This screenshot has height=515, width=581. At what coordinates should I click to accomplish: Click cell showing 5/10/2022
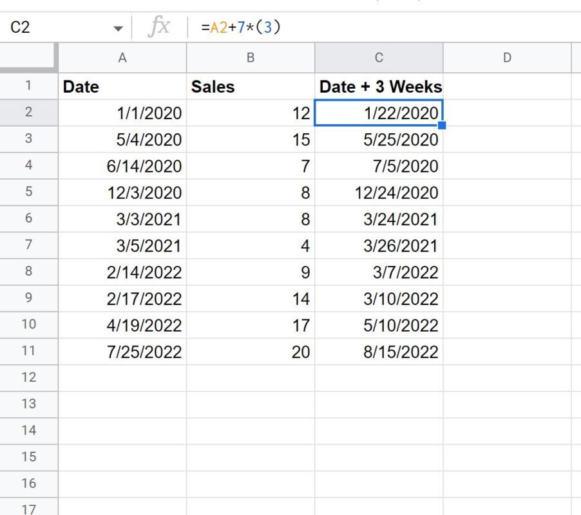click(x=379, y=325)
